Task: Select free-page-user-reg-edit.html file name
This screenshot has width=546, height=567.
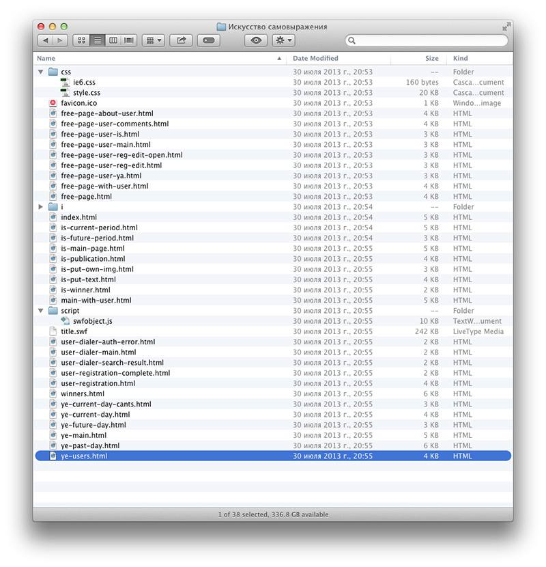Action: pos(111,165)
